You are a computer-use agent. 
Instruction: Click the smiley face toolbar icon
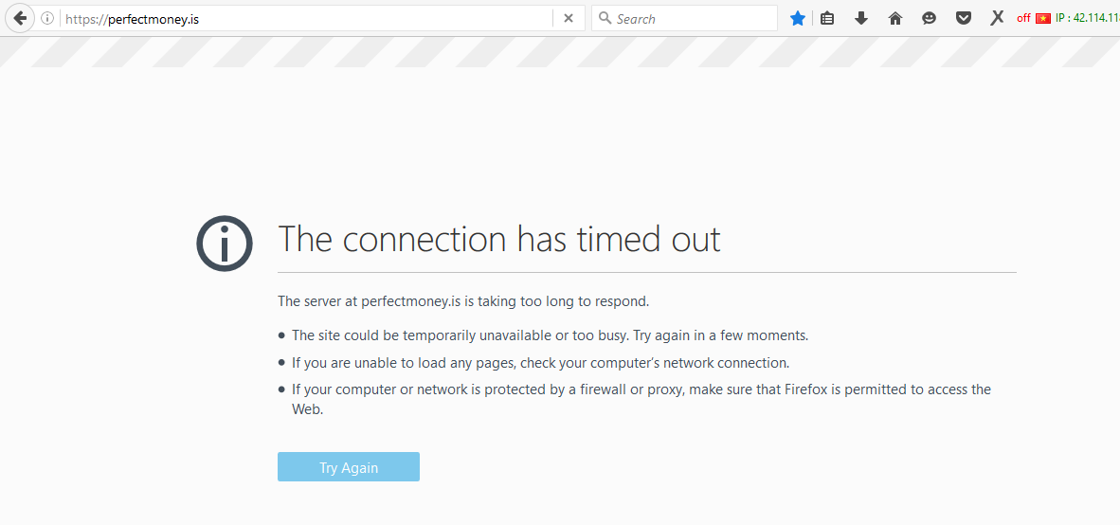click(x=930, y=18)
